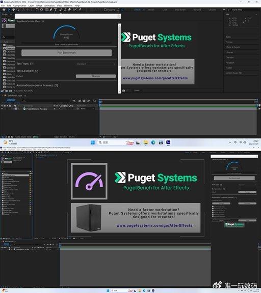Hide the PugetBench_AE.jpg layer with its eye toggle
Image resolution: width=261 pixels, height=293 pixels.
pyautogui.click(x=2, y=108)
